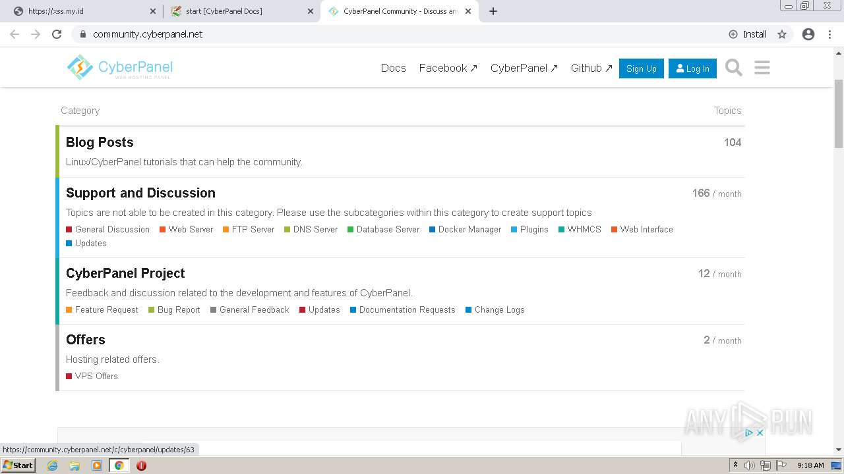
Task: Click the taskbar clock showing 9:18 AM
Action: (x=810, y=465)
